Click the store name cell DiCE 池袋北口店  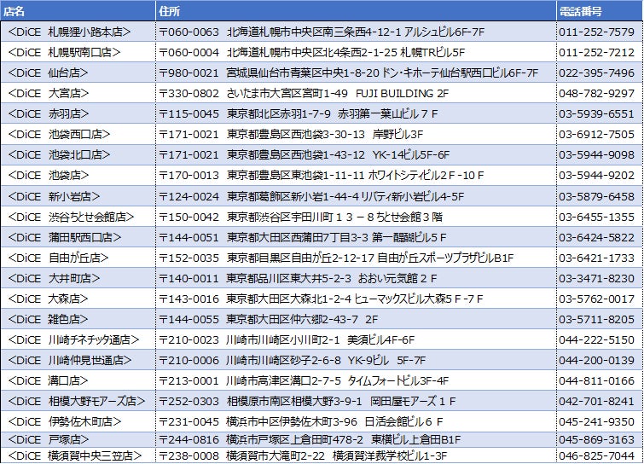click(78, 154)
